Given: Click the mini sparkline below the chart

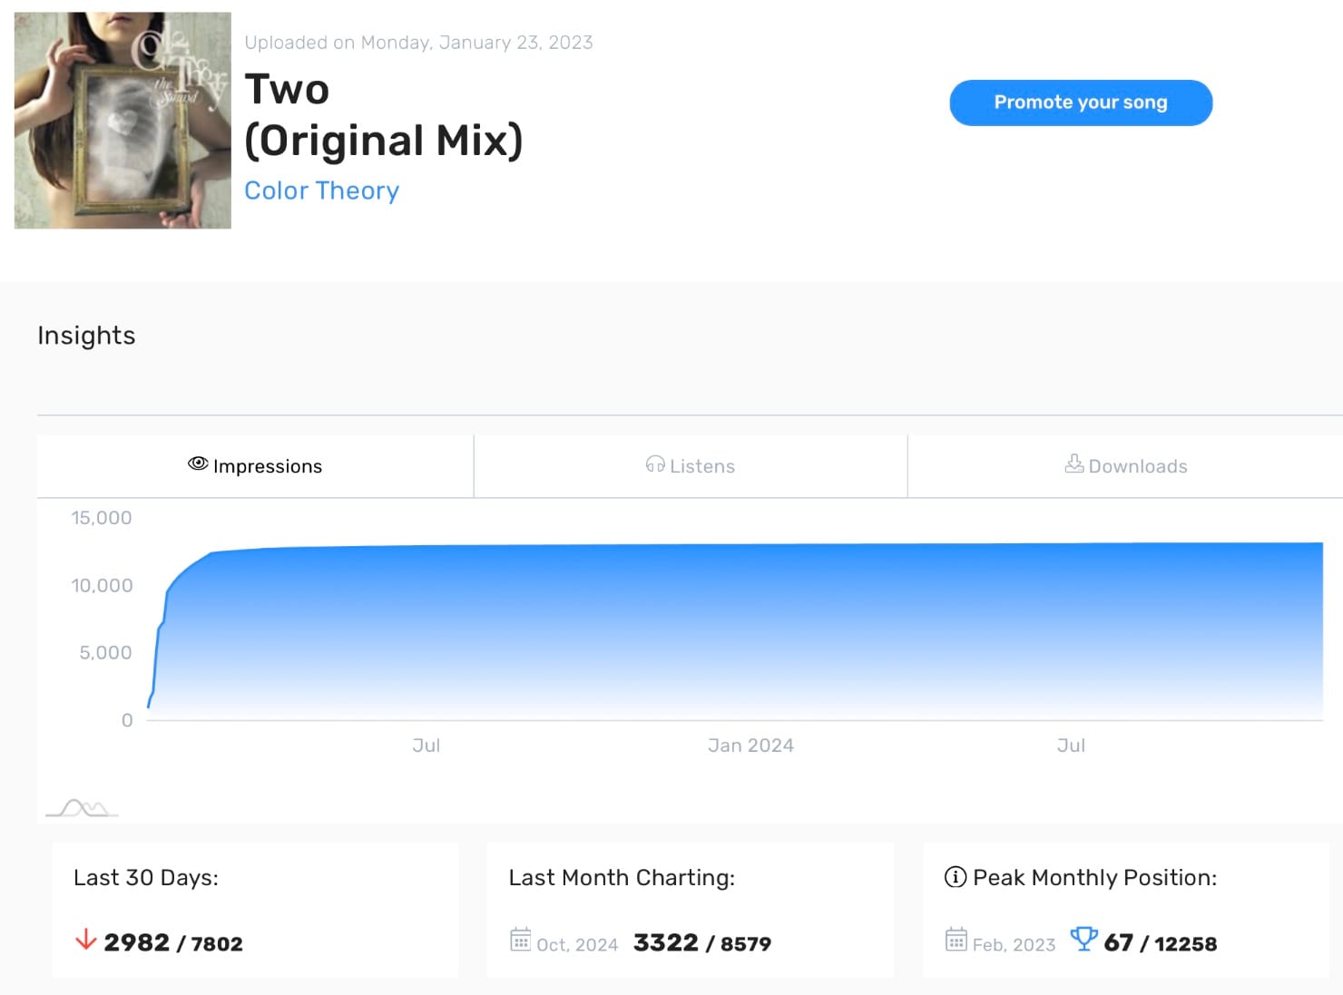Looking at the screenshot, I should [83, 805].
